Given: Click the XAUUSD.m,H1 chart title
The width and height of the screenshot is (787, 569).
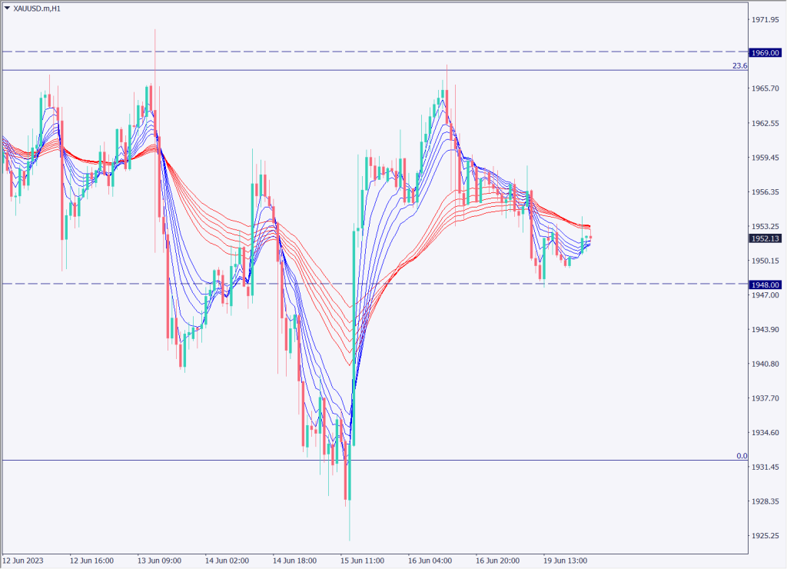Looking at the screenshot, I should click(35, 7).
